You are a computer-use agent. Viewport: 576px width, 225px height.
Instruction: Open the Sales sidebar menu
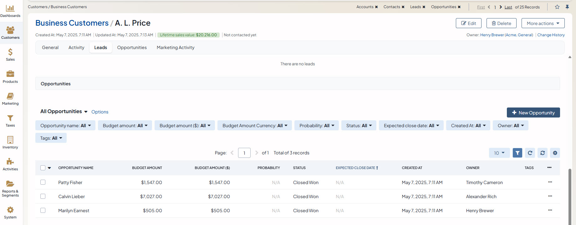click(10, 55)
